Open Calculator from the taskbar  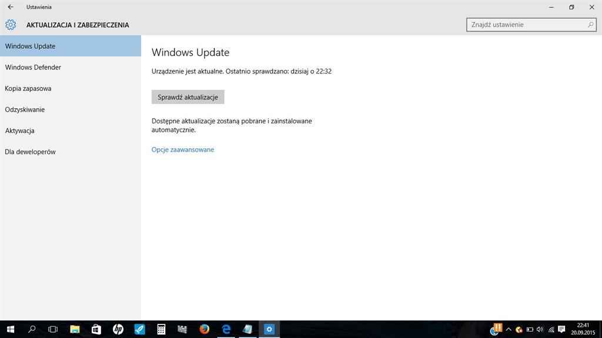tap(161, 329)
